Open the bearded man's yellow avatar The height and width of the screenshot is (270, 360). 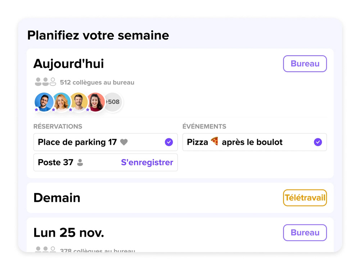(x=78, y=102)
